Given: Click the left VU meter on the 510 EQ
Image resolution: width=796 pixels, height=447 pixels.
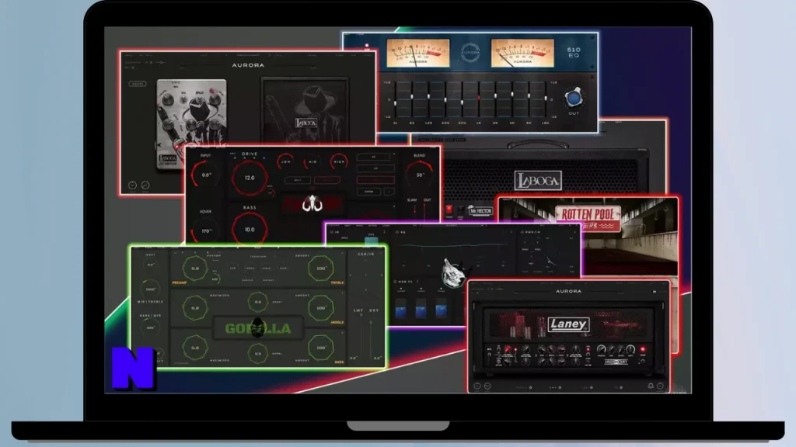Looking at the screenshot, I should pos(418,53).
